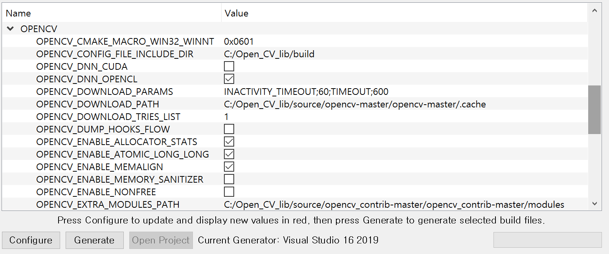Screen dimensions: 609x254
Task: Select the OPENCV_EXTRA_MODULES_PATH name
Action: point(108,204)
